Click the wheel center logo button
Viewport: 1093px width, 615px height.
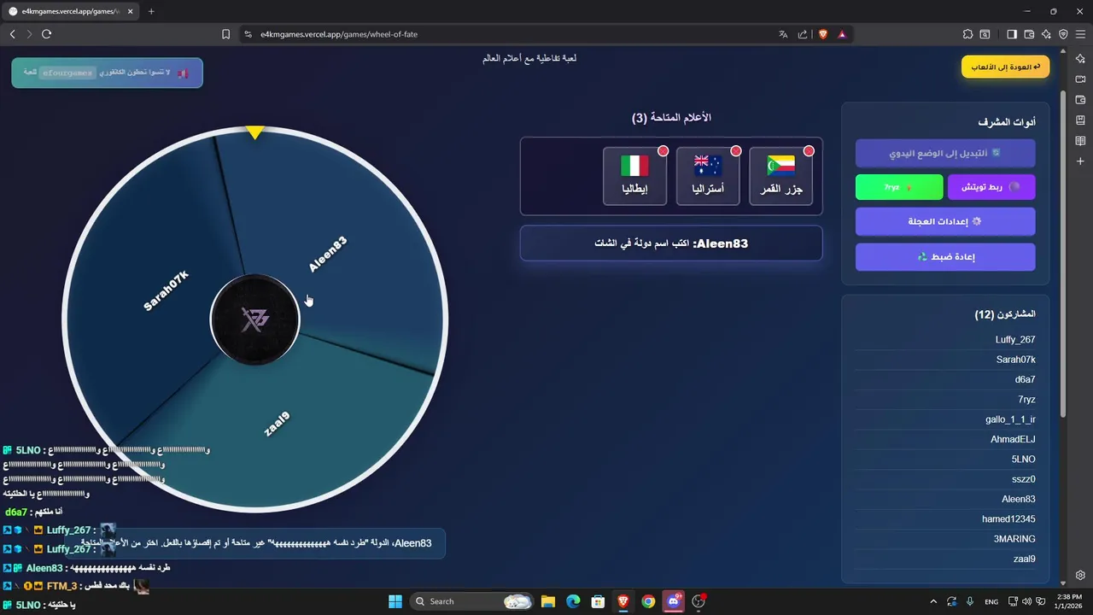click(254, 319)
